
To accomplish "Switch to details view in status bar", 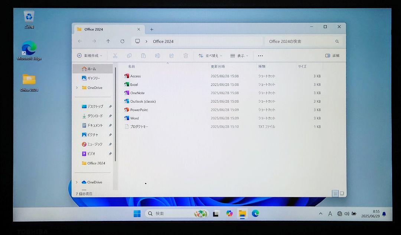I will [335, 193].
